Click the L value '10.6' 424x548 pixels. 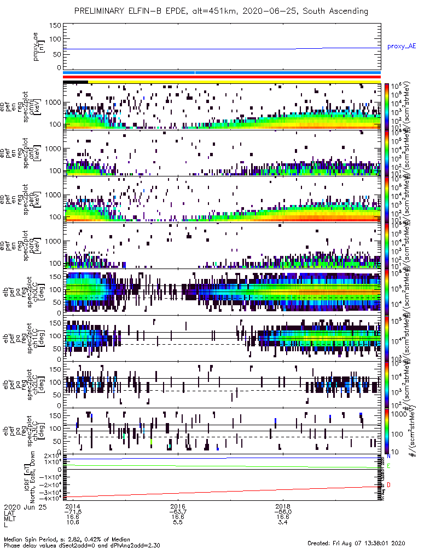point(73,522)
